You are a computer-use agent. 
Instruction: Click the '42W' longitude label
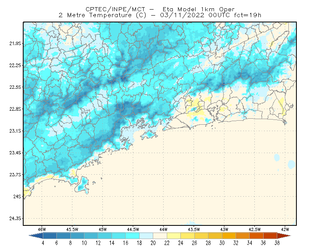point(285,229)
